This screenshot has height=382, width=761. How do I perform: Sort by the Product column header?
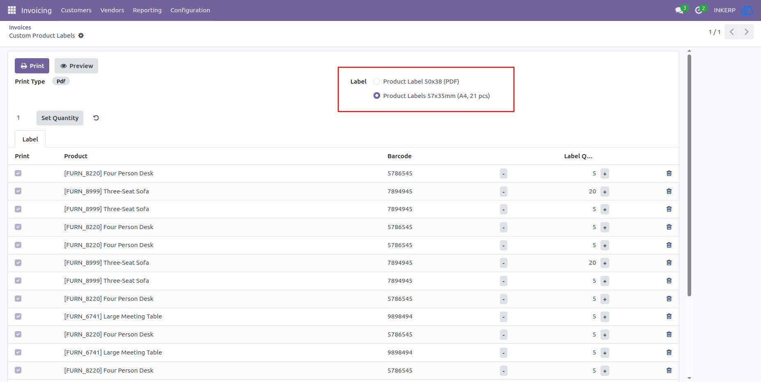pos(76,156)
